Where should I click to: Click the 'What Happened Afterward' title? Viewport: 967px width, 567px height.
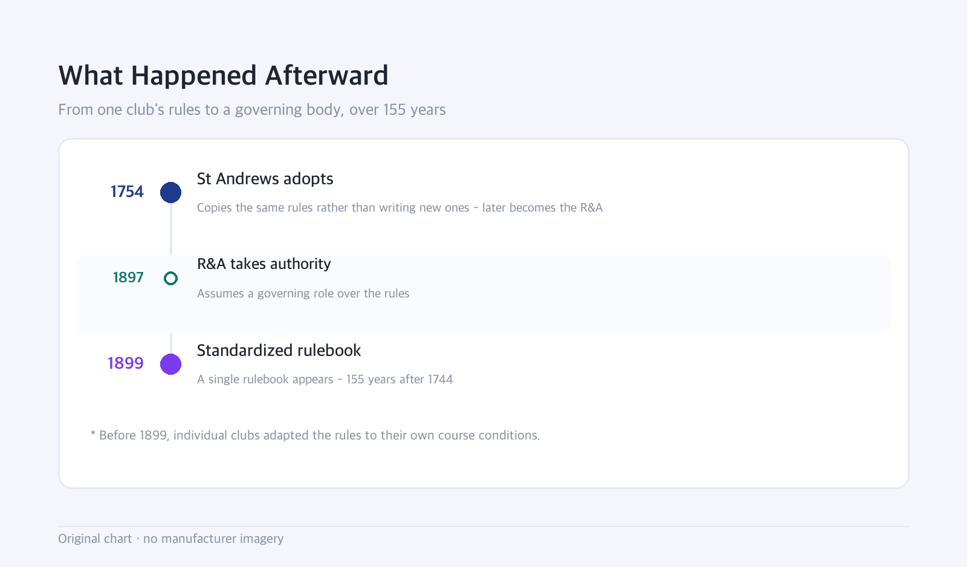pyautogui.click(x=223, y=76)
